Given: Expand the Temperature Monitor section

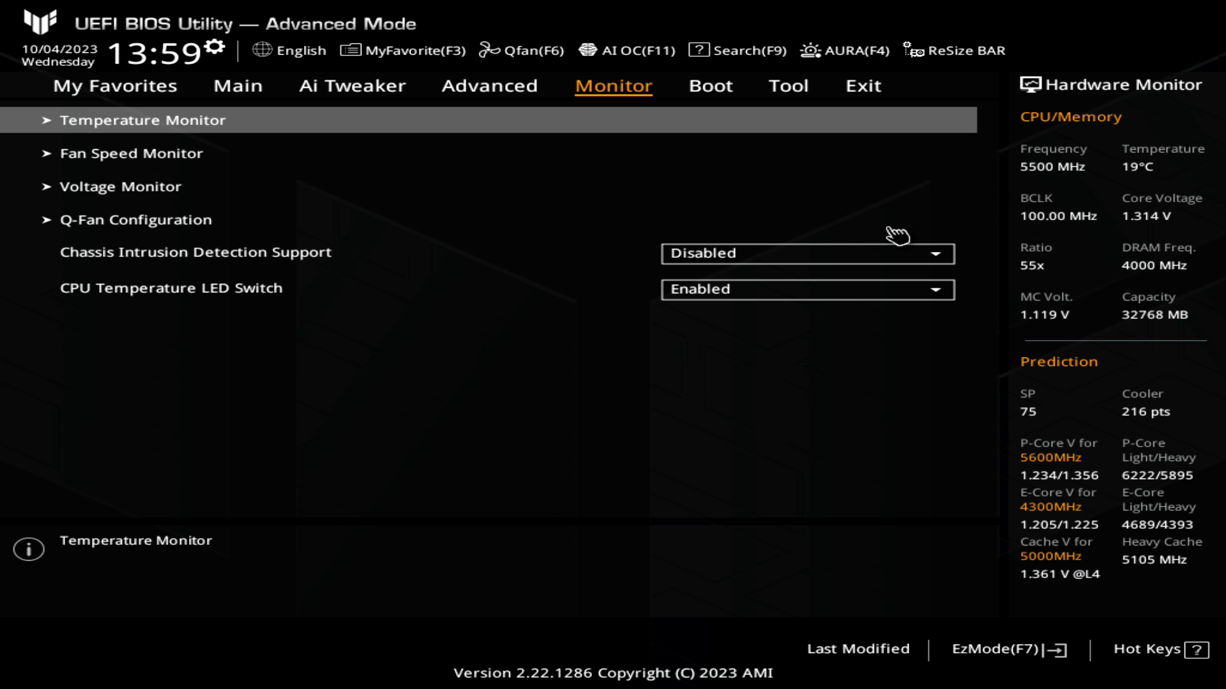Looking at the screenshot, I should coord(142,119).
